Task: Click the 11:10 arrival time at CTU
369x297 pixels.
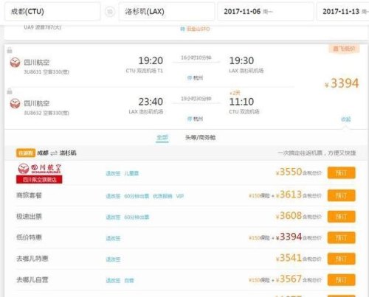Action: (241, 102)
